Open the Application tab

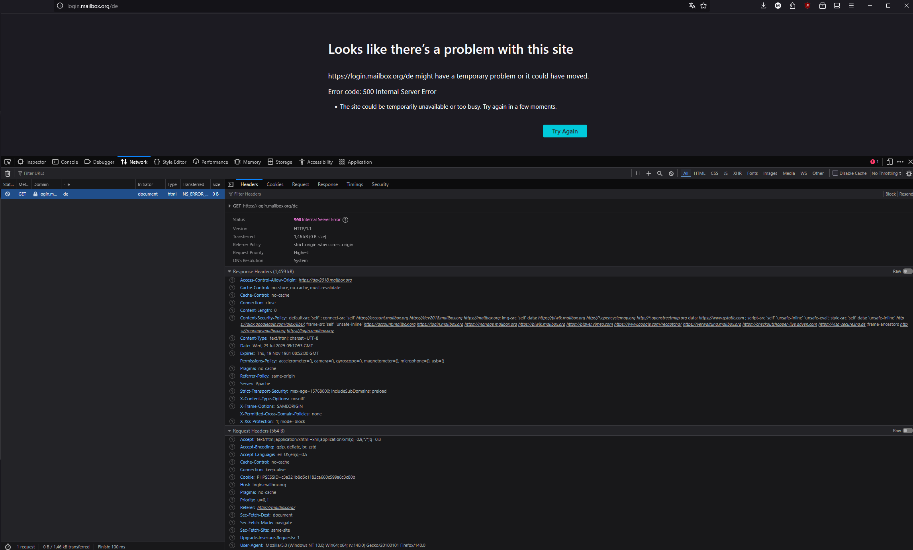355,162
